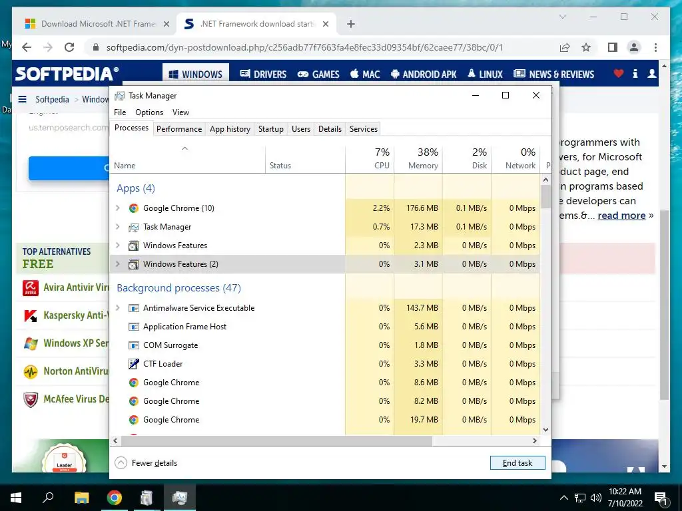Open the Windows Start menu
Image resolution: width=682 pixels, height=511 pixels.
[x=16, y=498]
